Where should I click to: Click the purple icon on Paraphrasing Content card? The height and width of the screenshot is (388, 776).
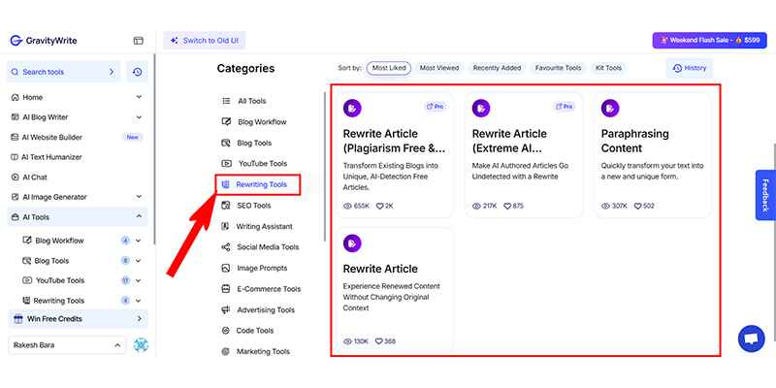[610, 108]
